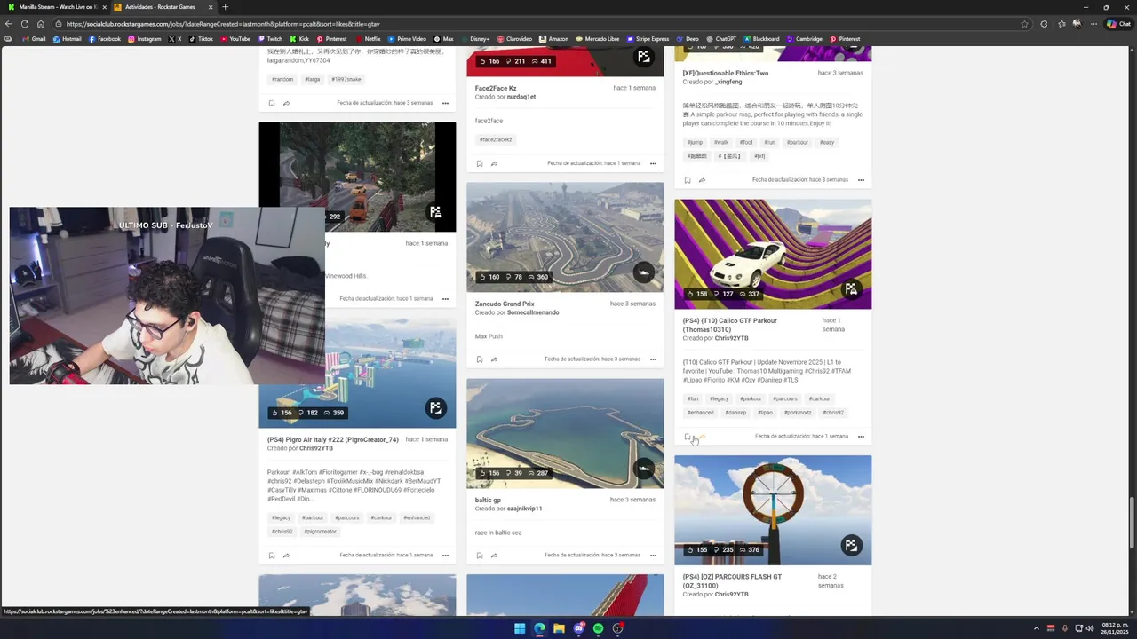Image resolution: width=1137 pixels, height=639 pixels.
Task: Open creator profile nurdaq1et
Action: [521, 97]
